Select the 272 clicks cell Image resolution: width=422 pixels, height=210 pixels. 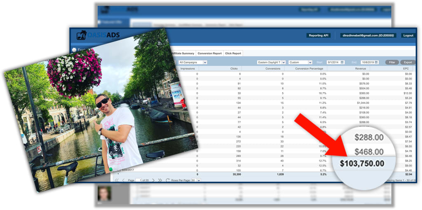click(238, 142)
